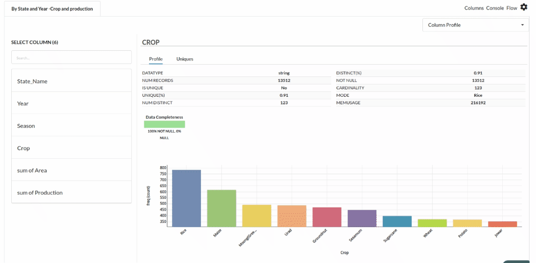Image resolution: width=536 pixels, height=263 pixels.
Task: Click the CARDINALITY value 123
Action: 478,88
